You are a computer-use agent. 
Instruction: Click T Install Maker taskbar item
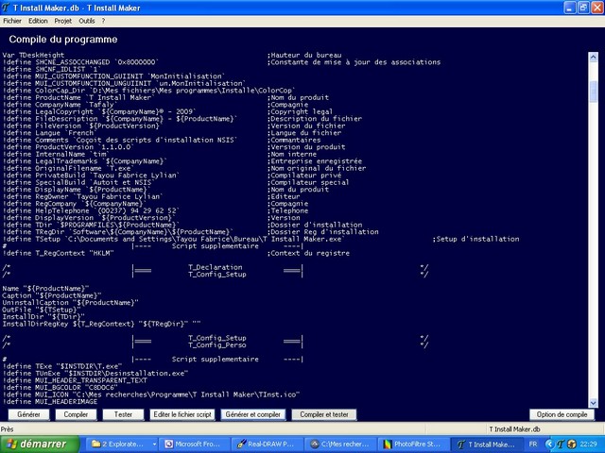pyautogui.click(x=486, y=445)
